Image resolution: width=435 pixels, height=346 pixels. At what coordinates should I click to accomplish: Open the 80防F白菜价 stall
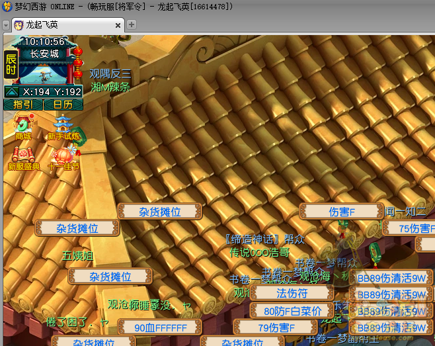coord(293,311)
